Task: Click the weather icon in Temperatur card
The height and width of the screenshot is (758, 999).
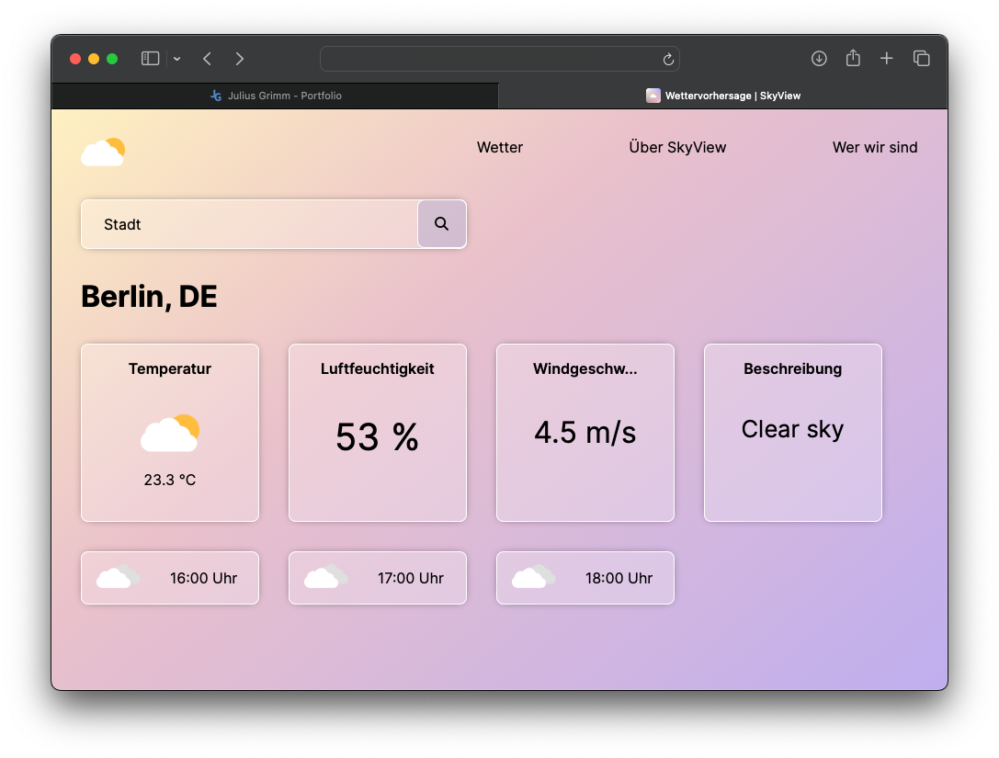Action: click(x=170, y=434)
